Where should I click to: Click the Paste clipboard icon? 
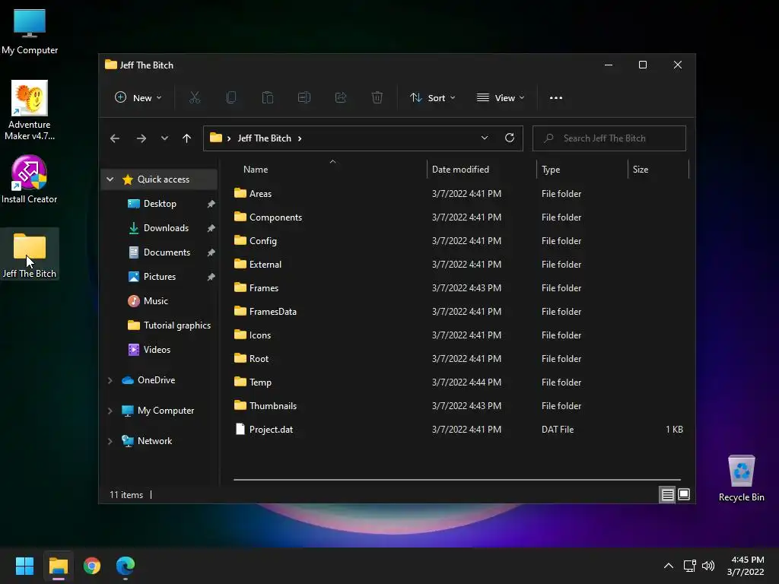point(268,98)
